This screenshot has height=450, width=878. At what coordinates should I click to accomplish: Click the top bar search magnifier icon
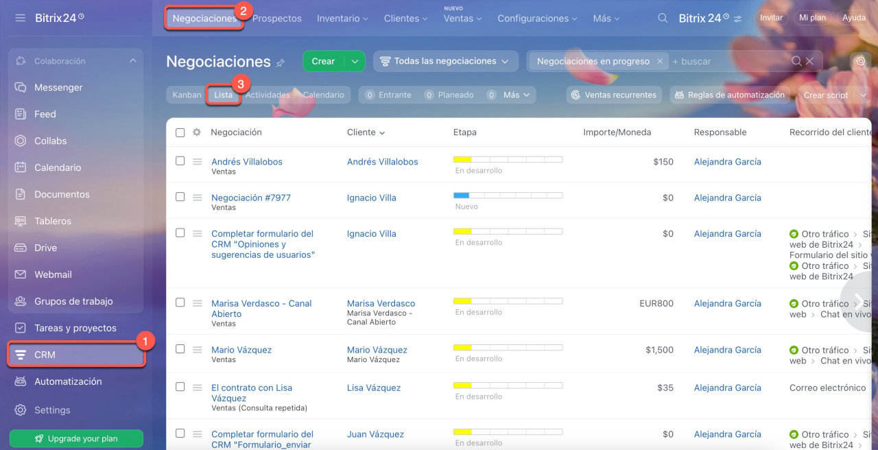pos(663,19)
